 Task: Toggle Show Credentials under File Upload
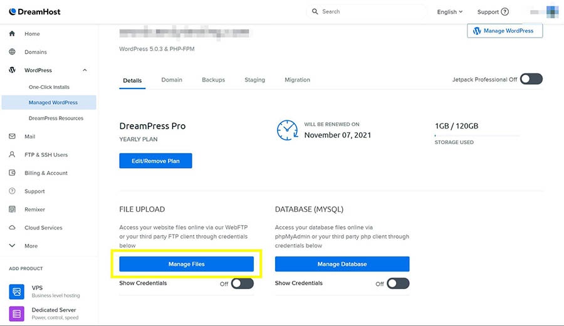tap(242, 283)
